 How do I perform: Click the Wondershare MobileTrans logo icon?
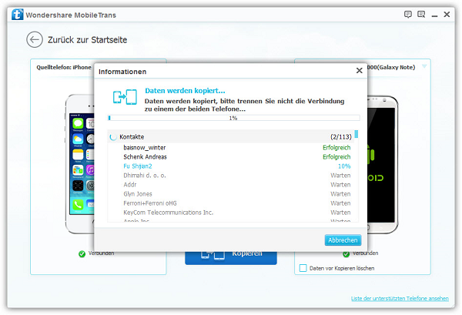(18, 15)
